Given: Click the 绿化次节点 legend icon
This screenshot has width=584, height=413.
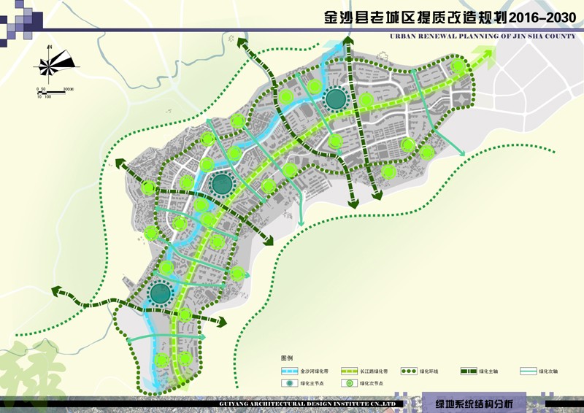Looking at the screenshot, I should click(349, 384).
